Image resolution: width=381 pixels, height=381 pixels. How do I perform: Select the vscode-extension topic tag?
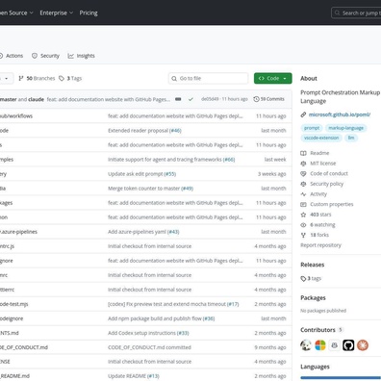[x=321, y=138]
